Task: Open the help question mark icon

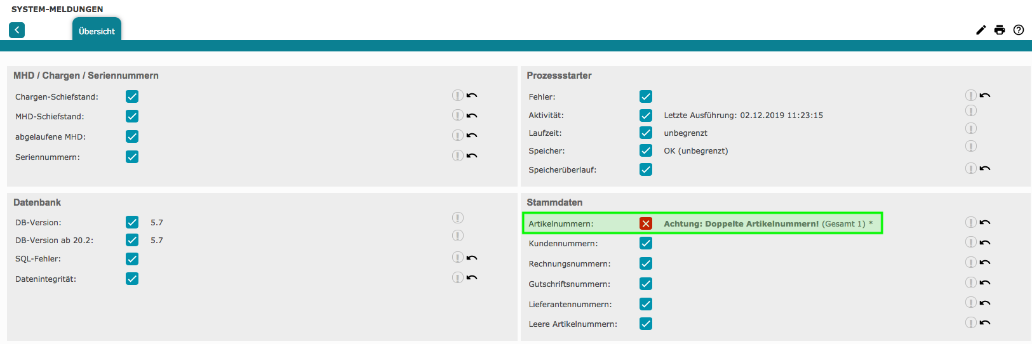Action: point(1019,30)
